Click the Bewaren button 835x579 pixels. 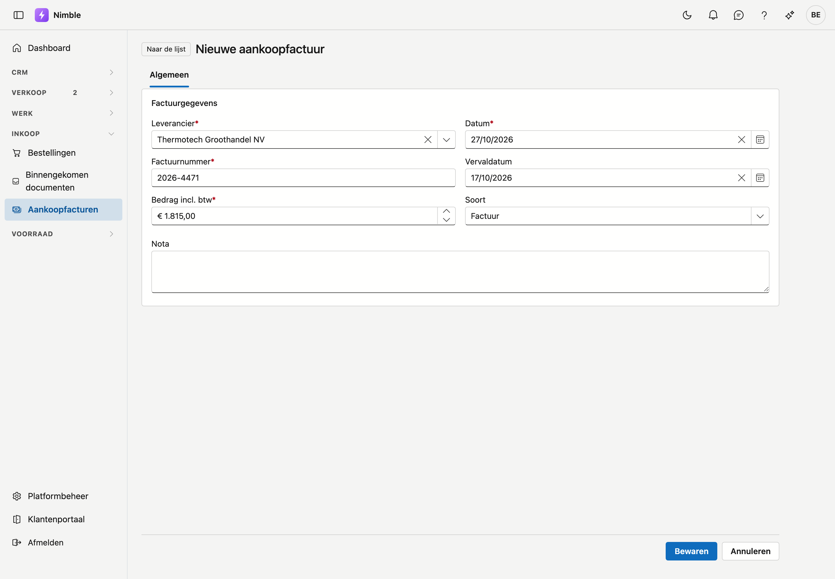[x=691, y=551]
